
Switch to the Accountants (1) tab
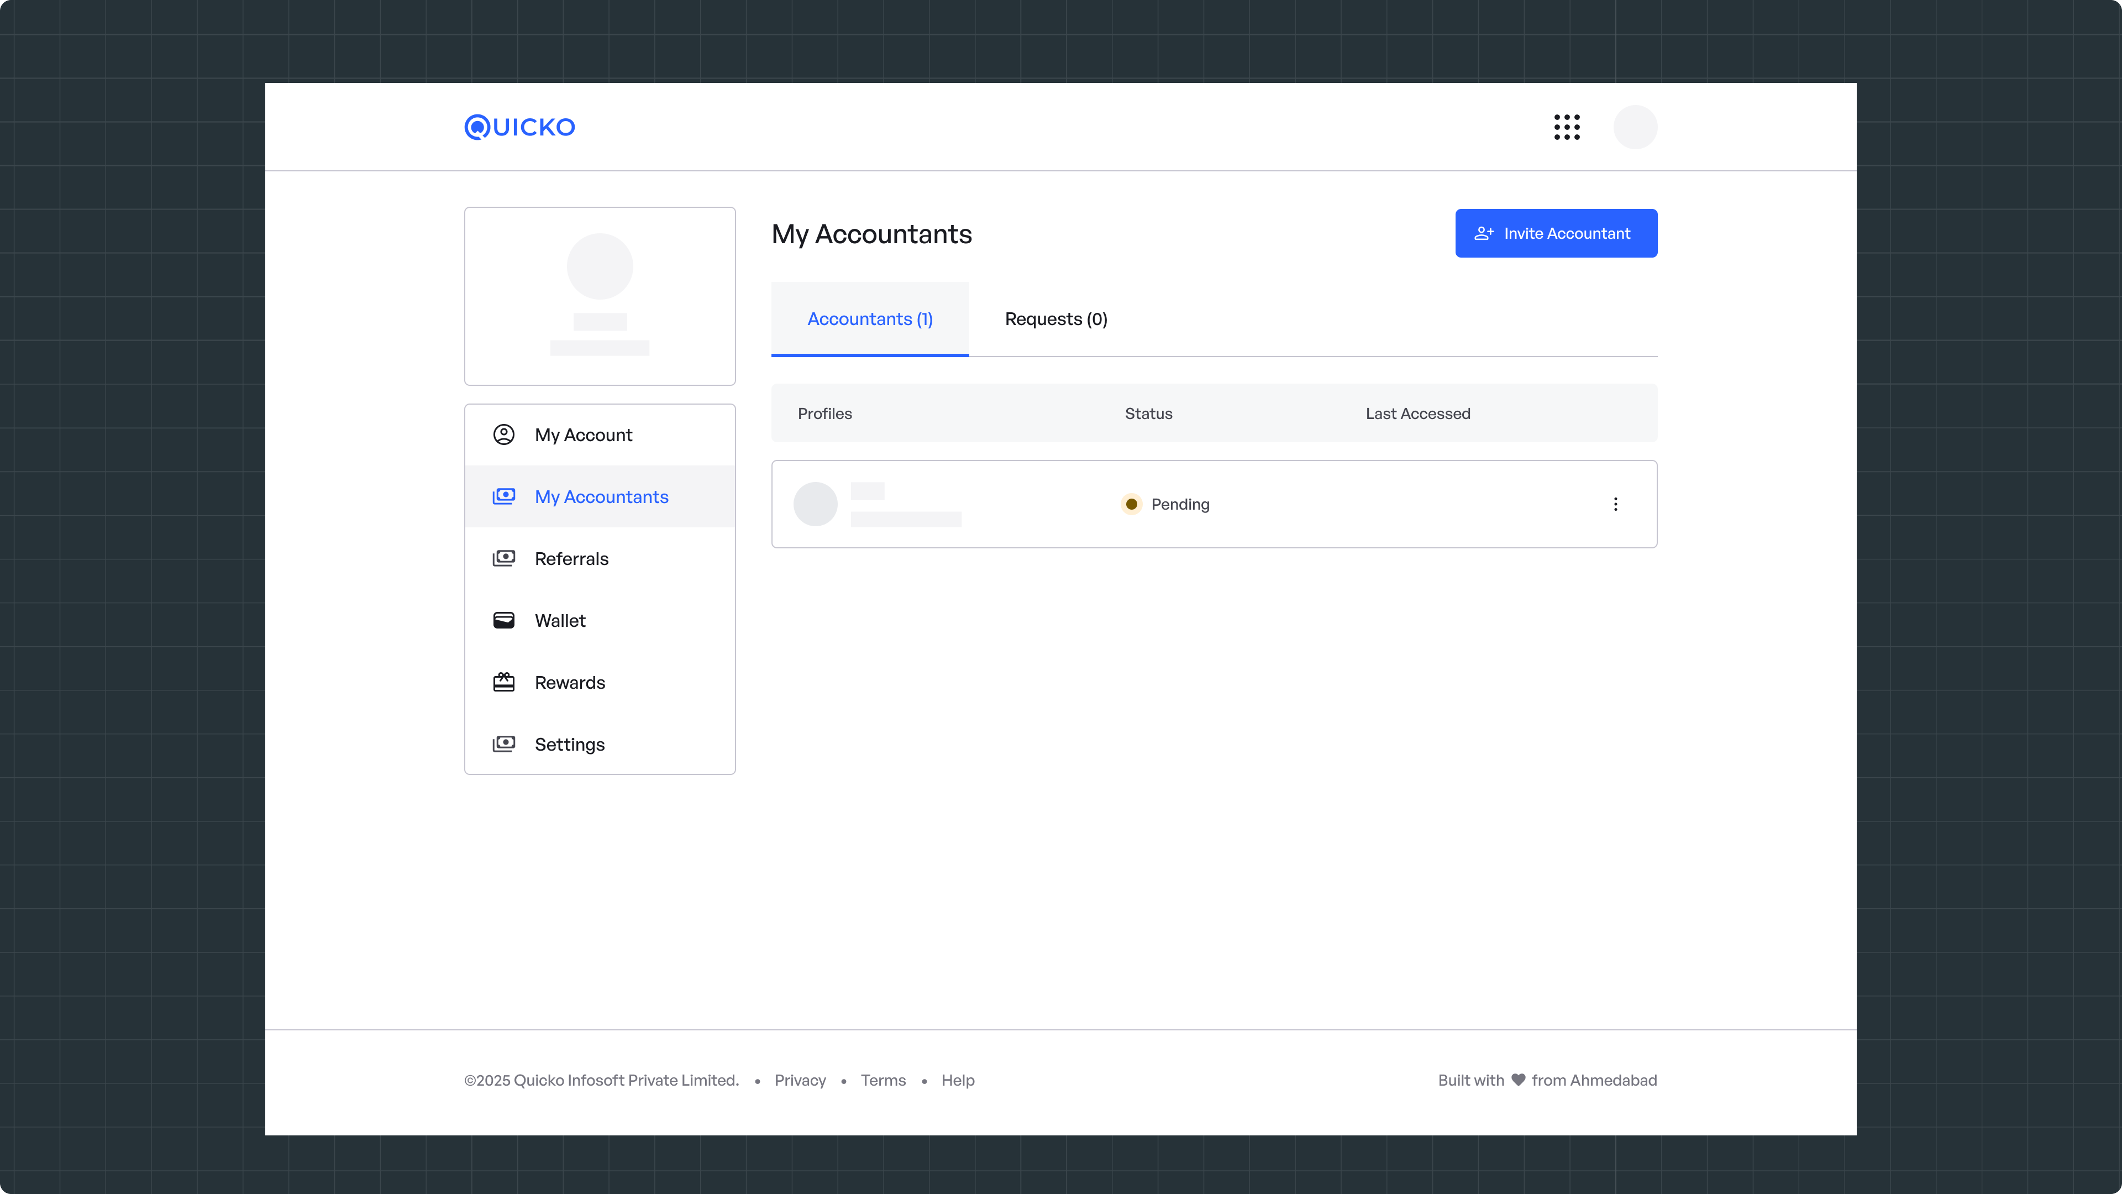pyautogui.click(x=870, y=319)
